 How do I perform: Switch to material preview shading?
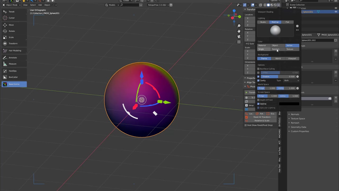pos(272,5)
